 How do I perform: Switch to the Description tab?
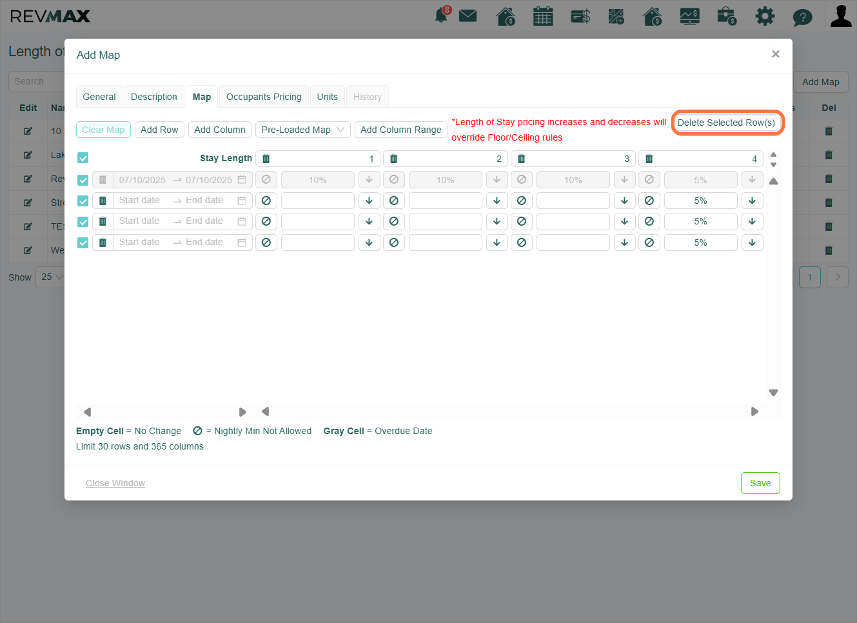click(154, 97)
